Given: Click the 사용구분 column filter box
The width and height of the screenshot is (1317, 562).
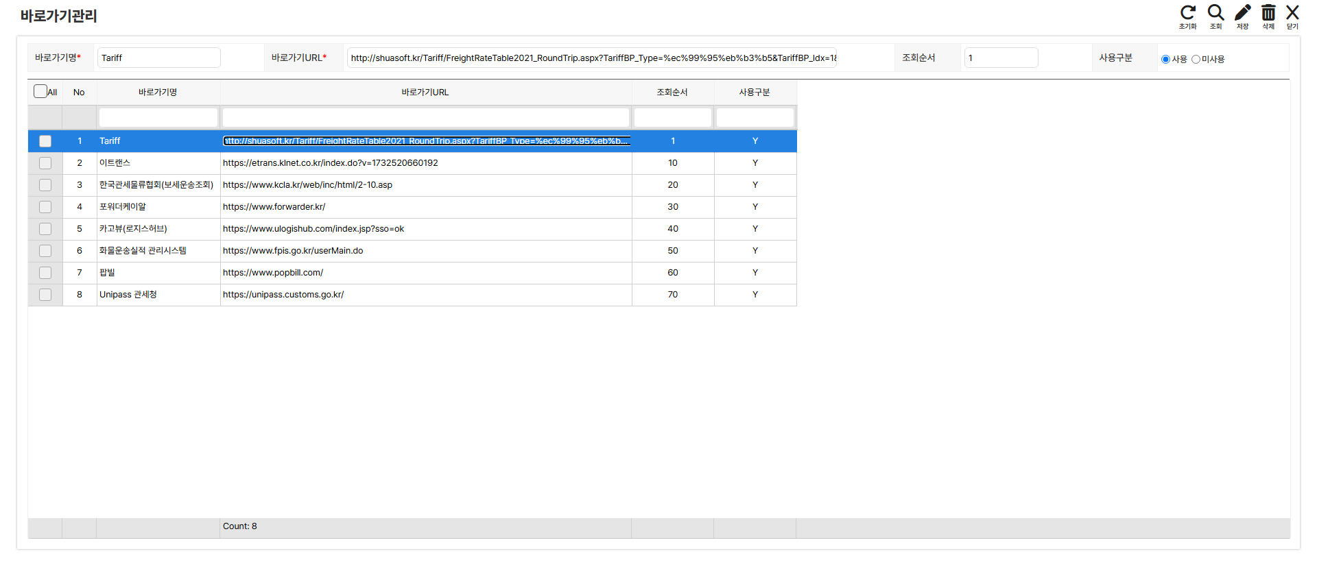Looking at the screenshot, I should (x=755, y=118).
